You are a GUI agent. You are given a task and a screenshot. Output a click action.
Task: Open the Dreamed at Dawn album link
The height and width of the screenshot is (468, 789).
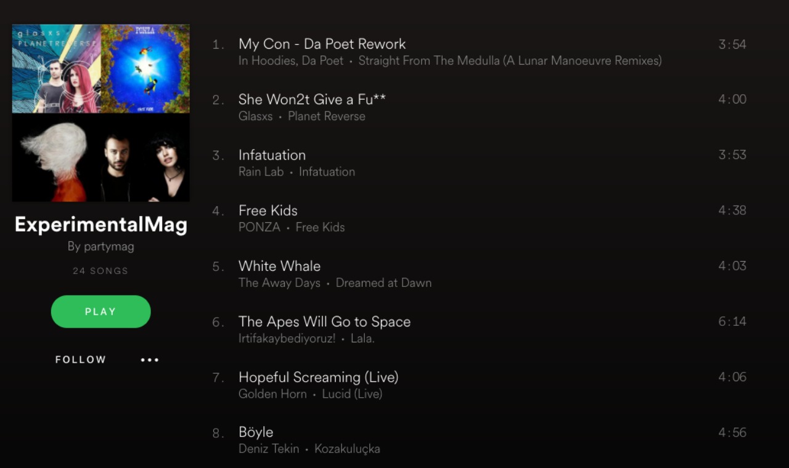point(383,283)
